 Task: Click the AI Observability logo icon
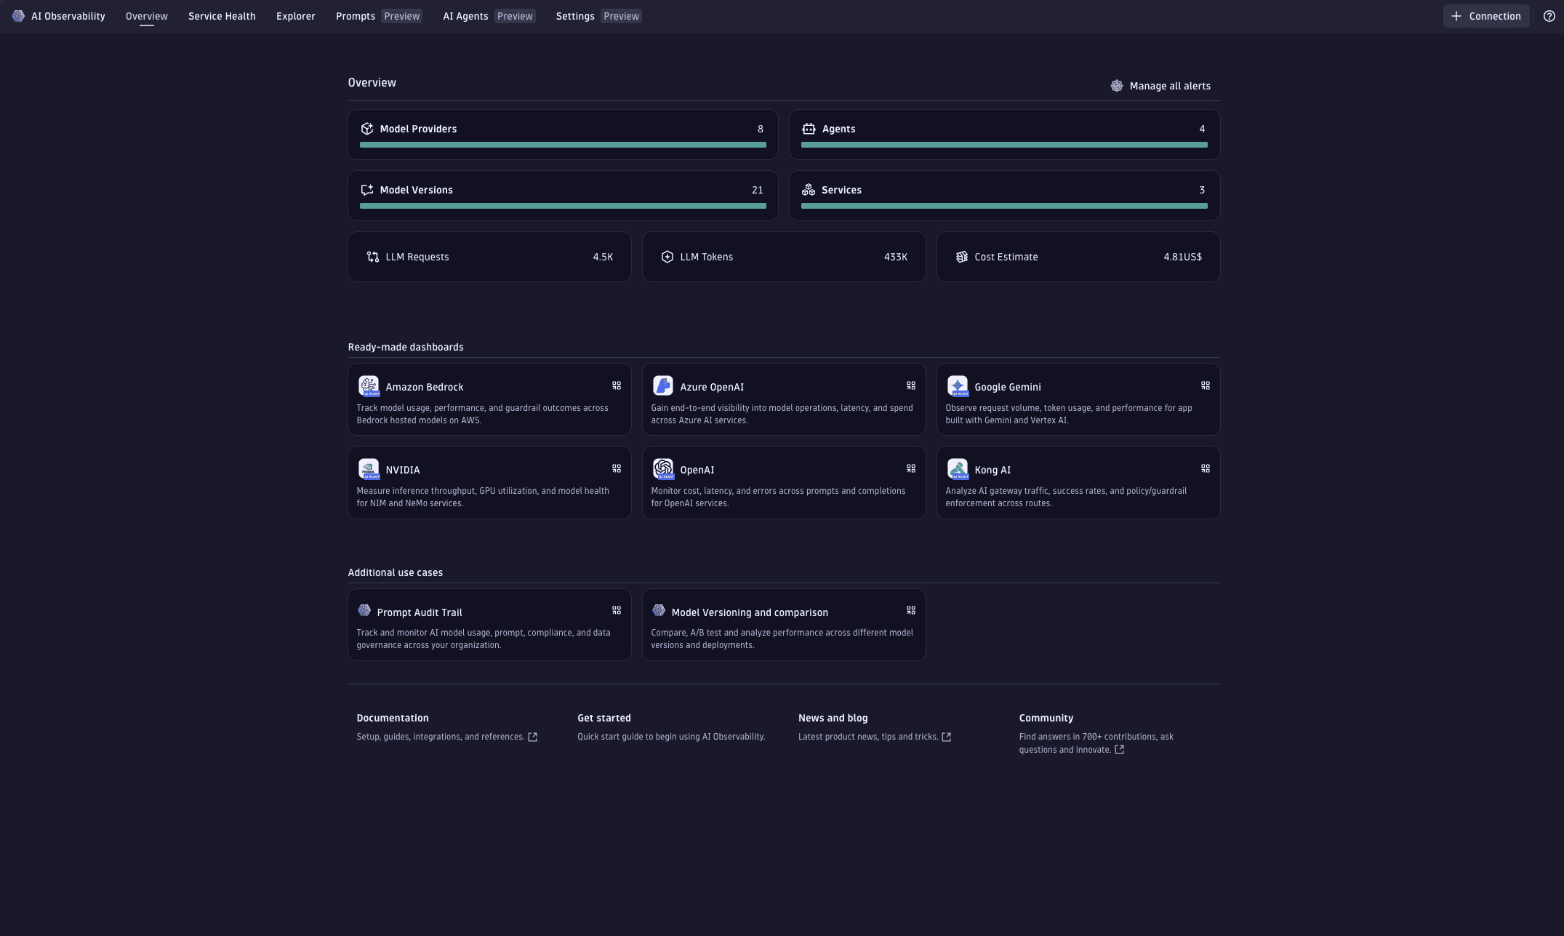click(18, 16)
